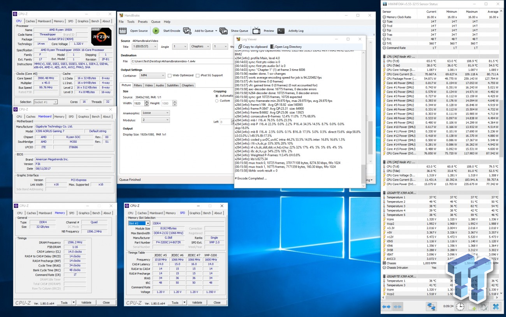The image size is (506, 317).
Task: Click the CPU [#0] Node #1 header icon
Action: pyautogui.click(x=384, y=162)
